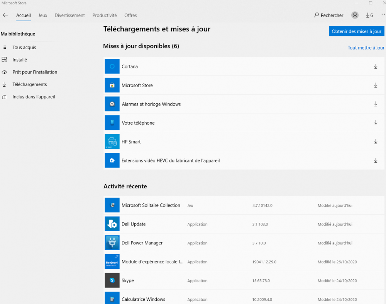Open Microsoft Solitaire Collection entry
Screen dimensions: 386x304
point(151,205)
